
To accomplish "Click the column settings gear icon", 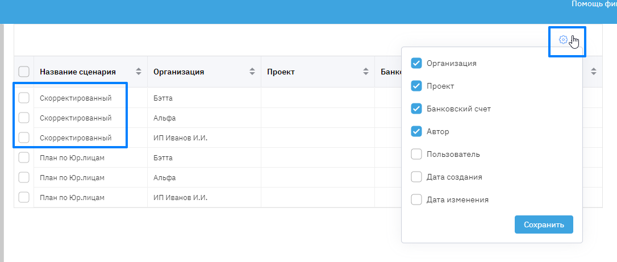I will coord(563,40).
